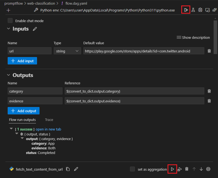Delete the url input row
218x178 pixels.
[209, 51]
